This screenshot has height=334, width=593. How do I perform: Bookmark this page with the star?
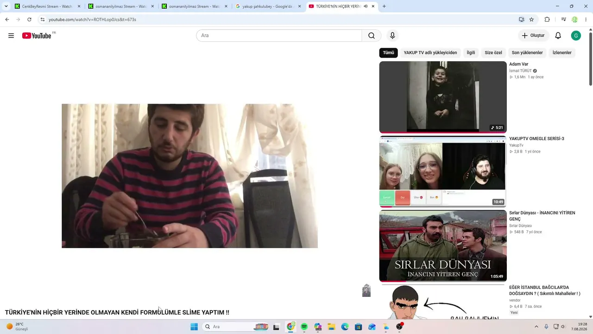tap(531, 19)
